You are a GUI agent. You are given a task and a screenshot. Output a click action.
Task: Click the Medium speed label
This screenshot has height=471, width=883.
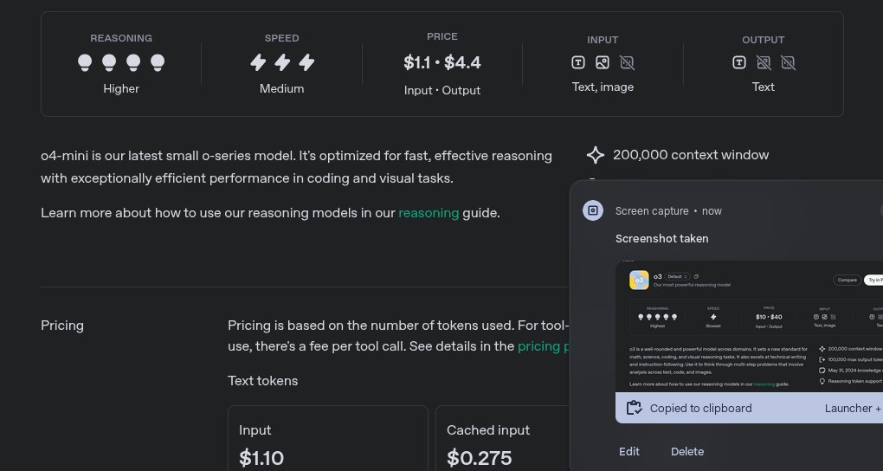tap(281, 88)
